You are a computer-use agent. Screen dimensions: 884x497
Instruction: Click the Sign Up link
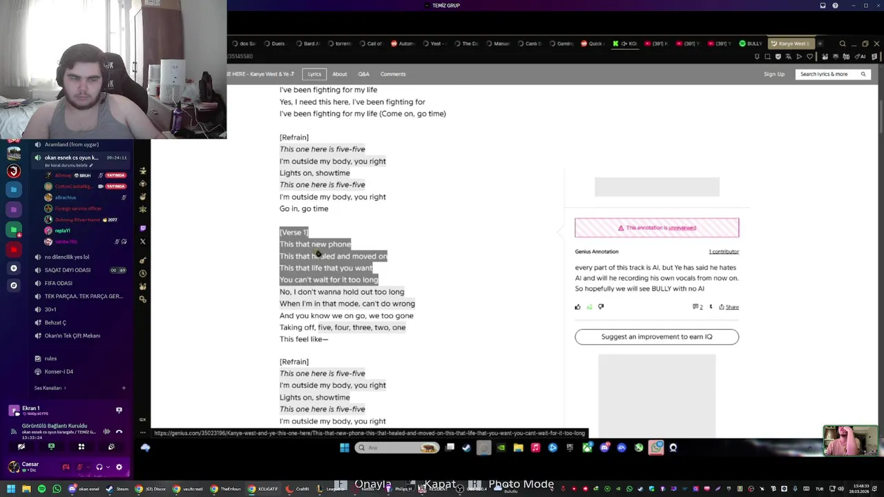(x=774, y=74)
